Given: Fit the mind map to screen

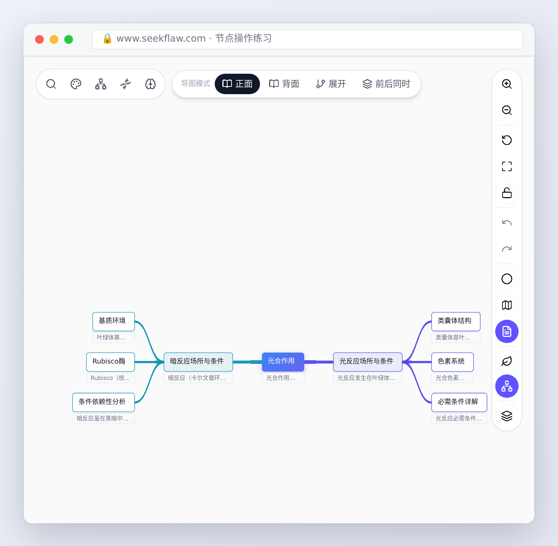Looking at the screenshot, I should pyautogui.click(x=507, y=166).
